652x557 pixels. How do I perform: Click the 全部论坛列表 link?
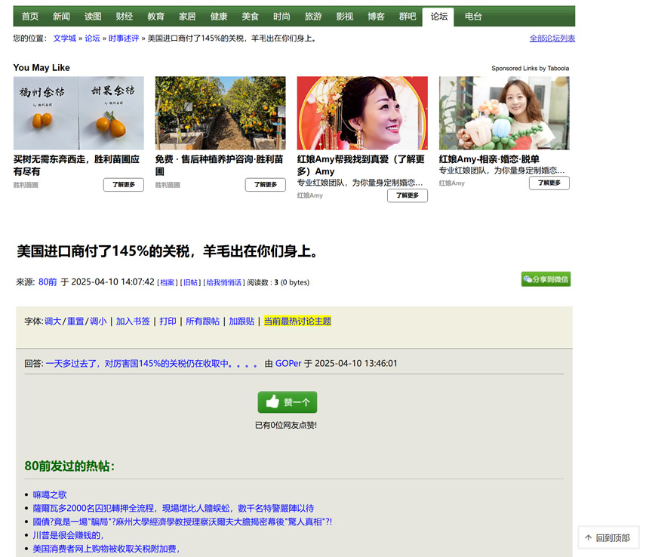tap(552, 38)
